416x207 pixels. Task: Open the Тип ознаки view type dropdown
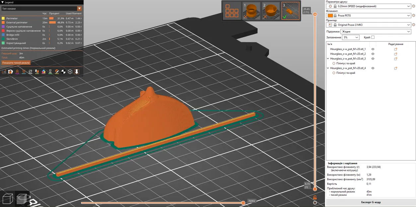[42, 8]
